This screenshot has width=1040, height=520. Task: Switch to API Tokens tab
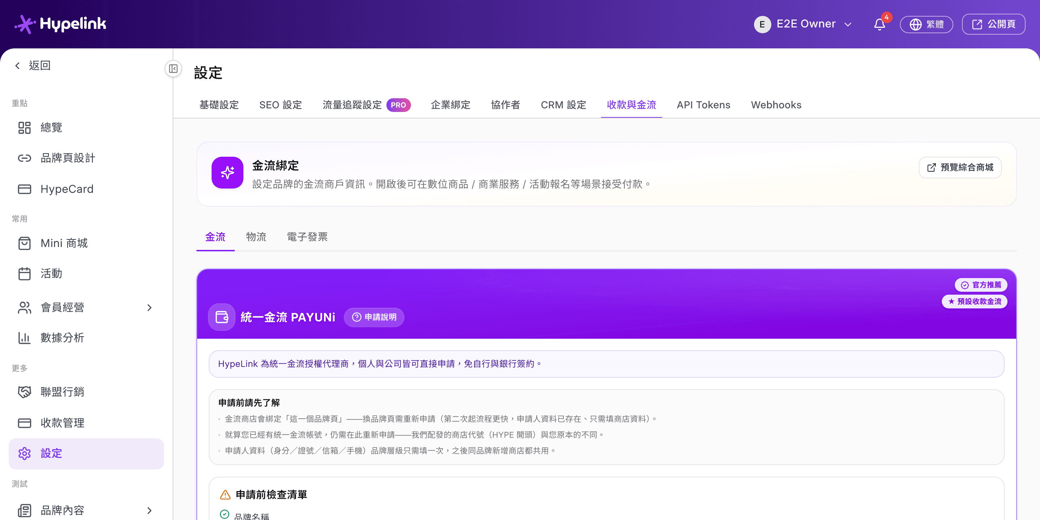pos(703,105)
